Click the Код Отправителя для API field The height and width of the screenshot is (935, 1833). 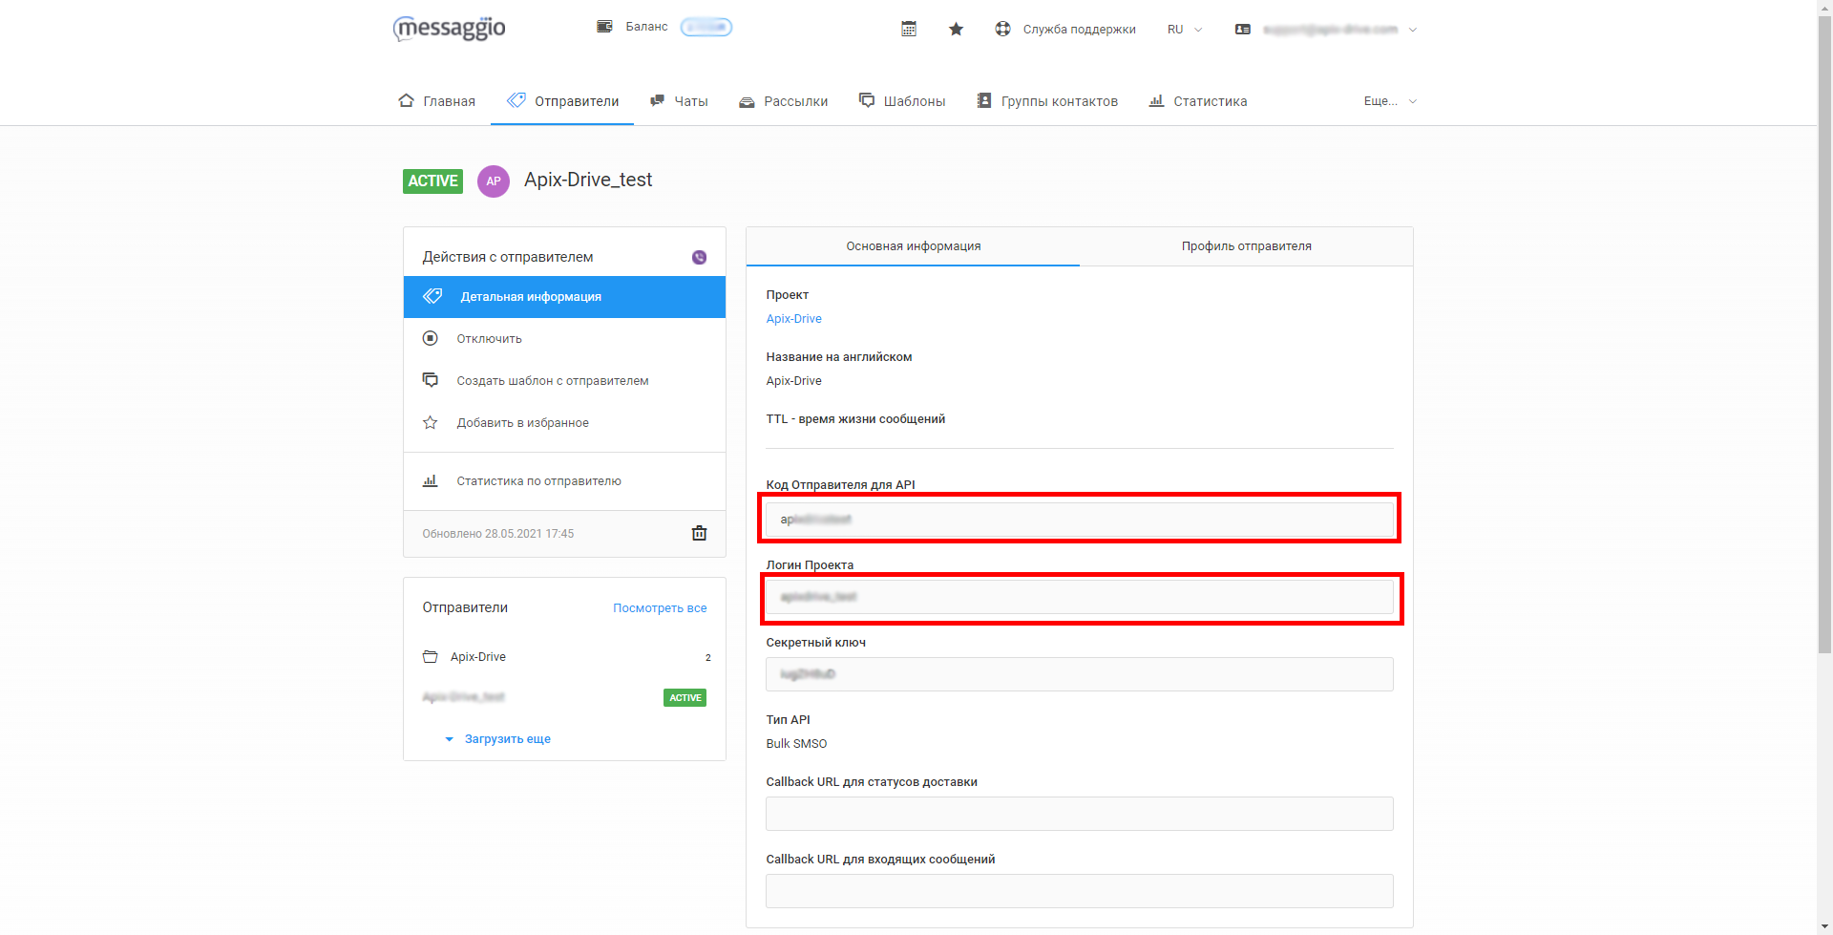[x=1079, y=520]
